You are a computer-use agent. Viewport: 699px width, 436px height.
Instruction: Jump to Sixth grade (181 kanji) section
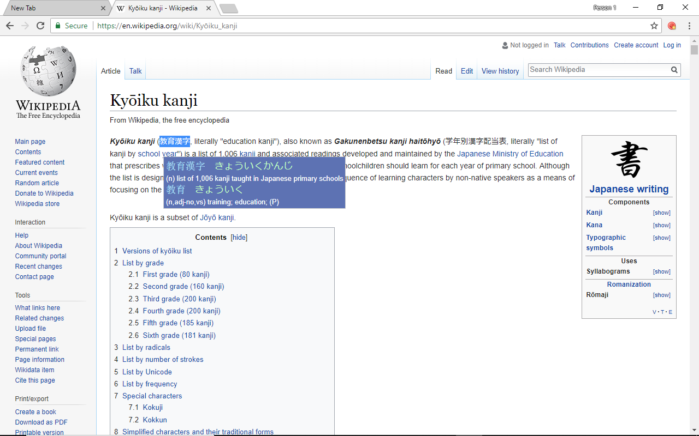click(x=179, y=335)
